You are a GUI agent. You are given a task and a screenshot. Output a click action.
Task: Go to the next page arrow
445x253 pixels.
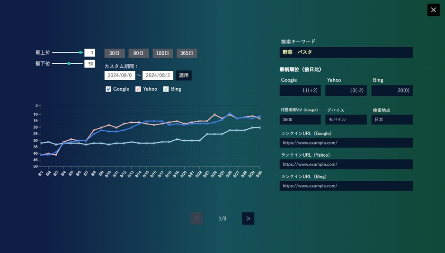pos(248,219)
